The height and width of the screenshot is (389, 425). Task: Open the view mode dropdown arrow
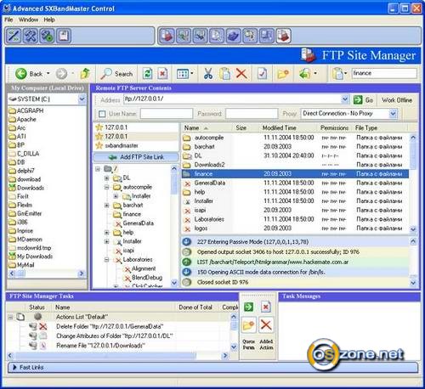(192, 74)
